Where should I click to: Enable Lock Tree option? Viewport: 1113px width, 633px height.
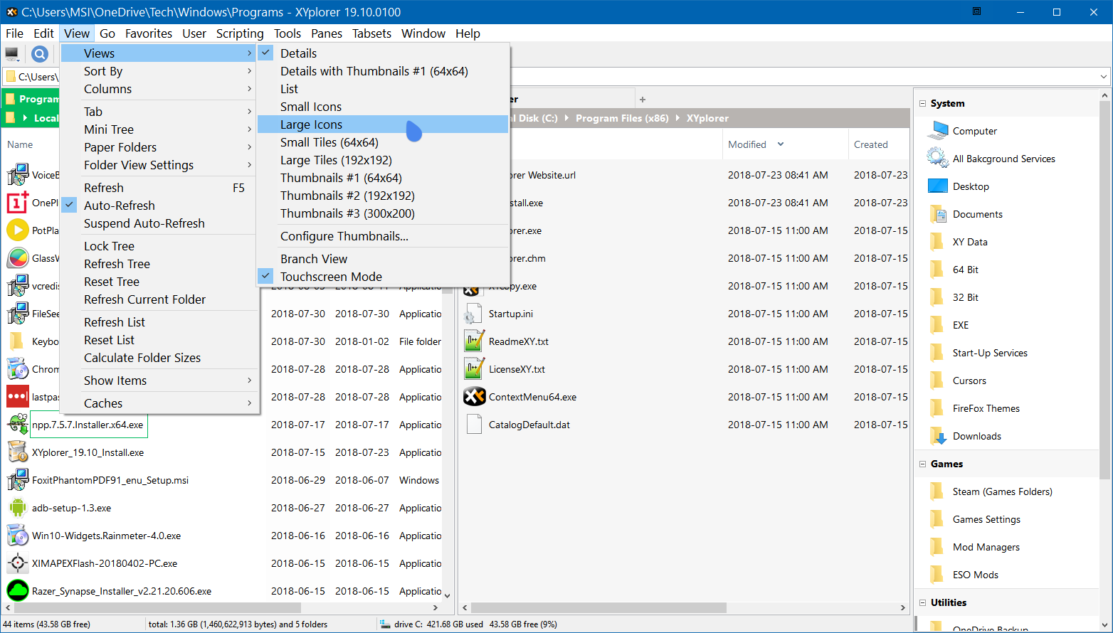pos(158,246)
